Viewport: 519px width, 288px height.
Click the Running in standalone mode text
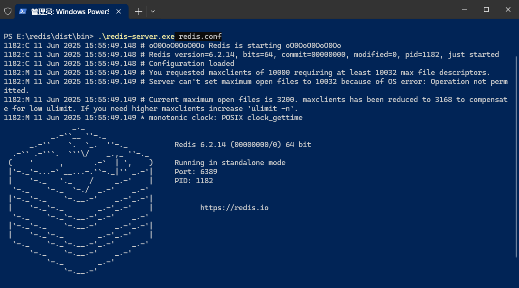point(230,162)
